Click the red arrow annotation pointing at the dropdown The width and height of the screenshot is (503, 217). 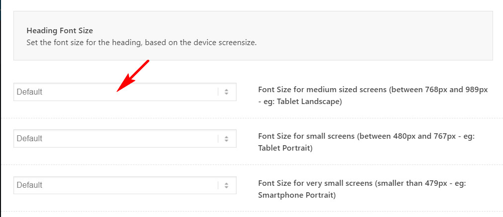133,76
